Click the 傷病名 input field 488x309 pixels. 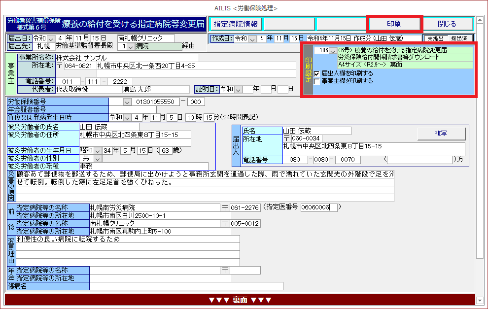(186, 286)
